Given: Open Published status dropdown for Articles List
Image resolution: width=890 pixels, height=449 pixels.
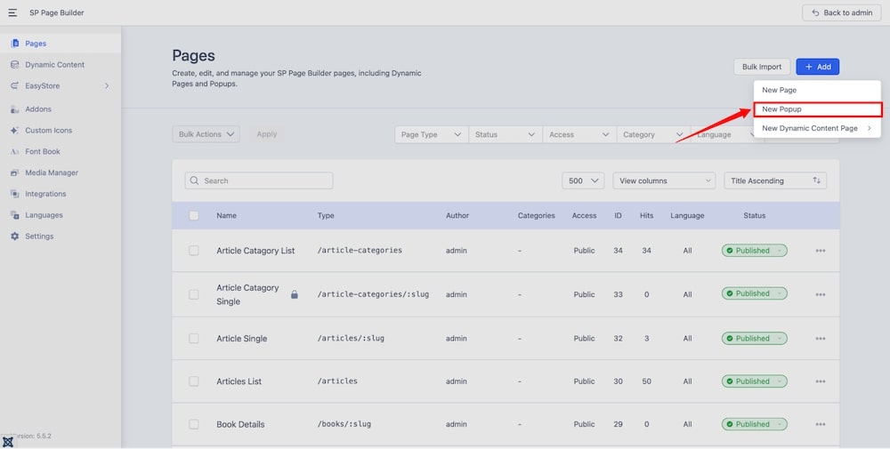Looking at the screenshot, I should coord(754,381).
